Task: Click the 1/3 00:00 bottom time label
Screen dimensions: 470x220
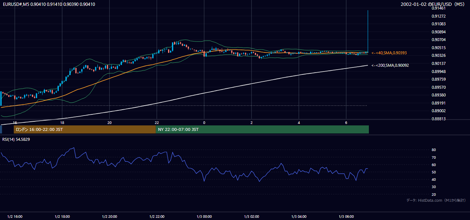Action: [x=204, y=217]
